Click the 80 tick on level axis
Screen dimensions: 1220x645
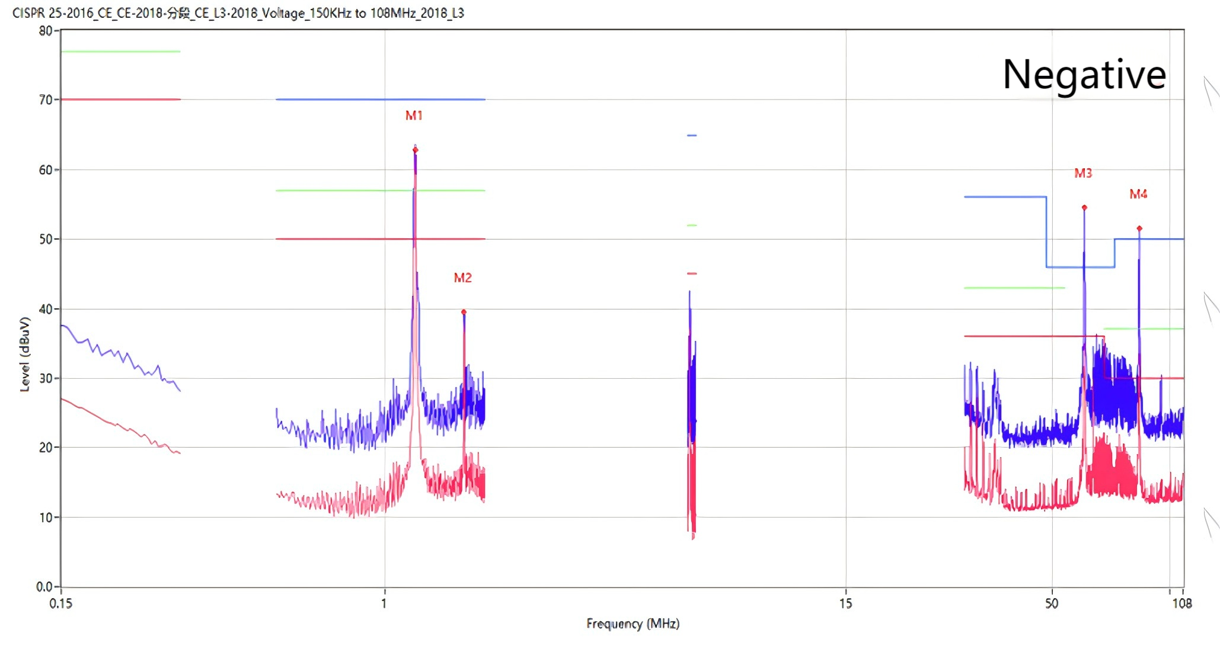[x=46, y=31]
